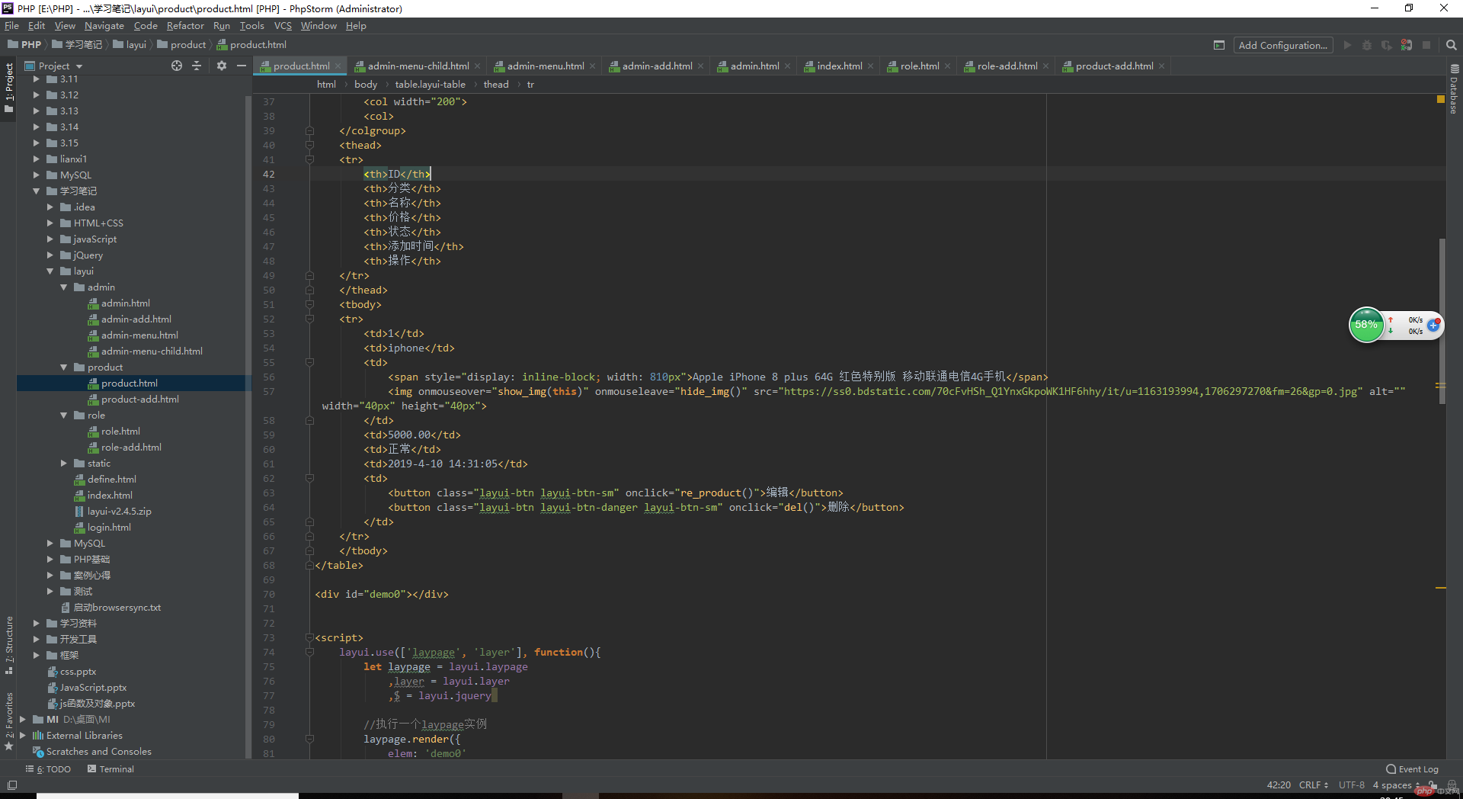Click the Project panel vertical scrollbar
The width and height of the screenshot is (1463, 799).
click(248, 427)
